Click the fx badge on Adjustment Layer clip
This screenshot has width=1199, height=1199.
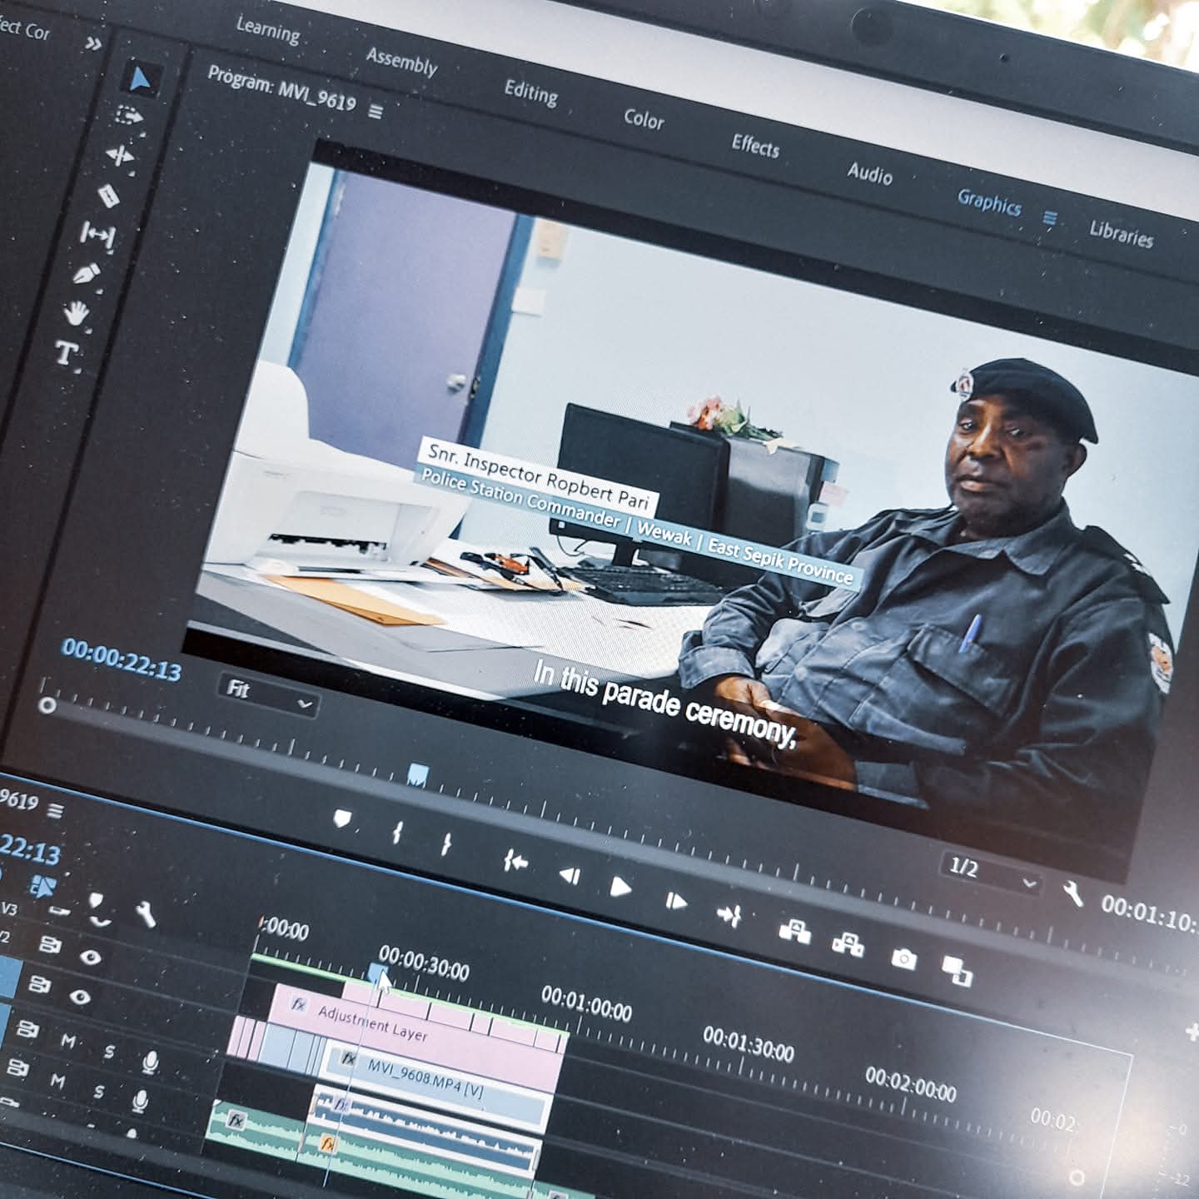(298, 1004)
